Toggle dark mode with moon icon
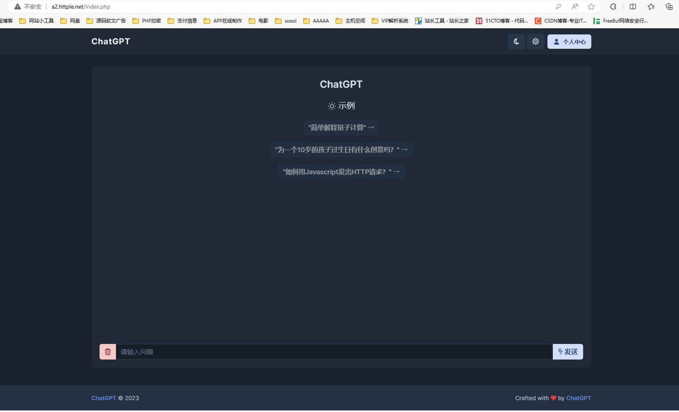Viewport: 679px width, 412px height. point(516,41)
